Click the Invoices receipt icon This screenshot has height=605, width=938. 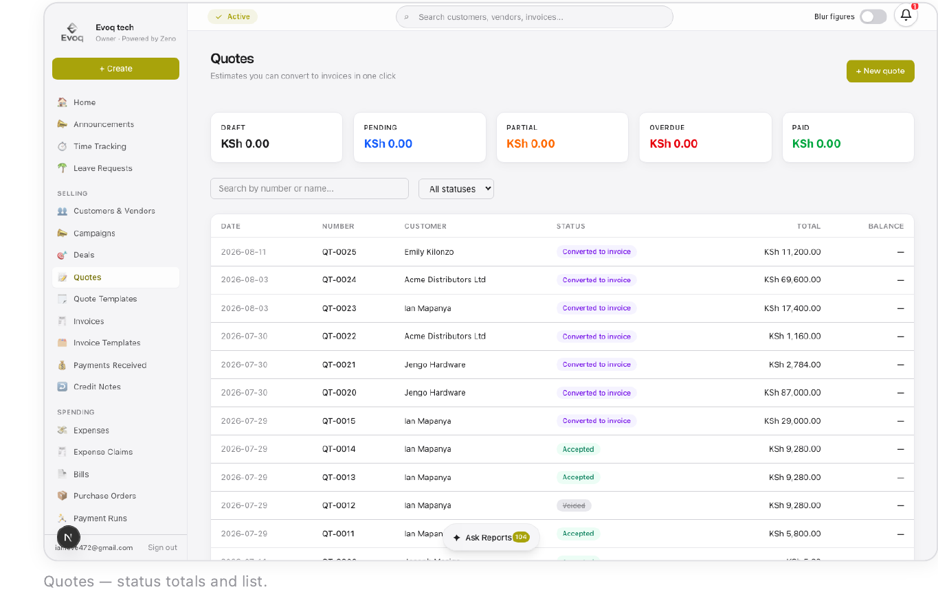(63, 321)
